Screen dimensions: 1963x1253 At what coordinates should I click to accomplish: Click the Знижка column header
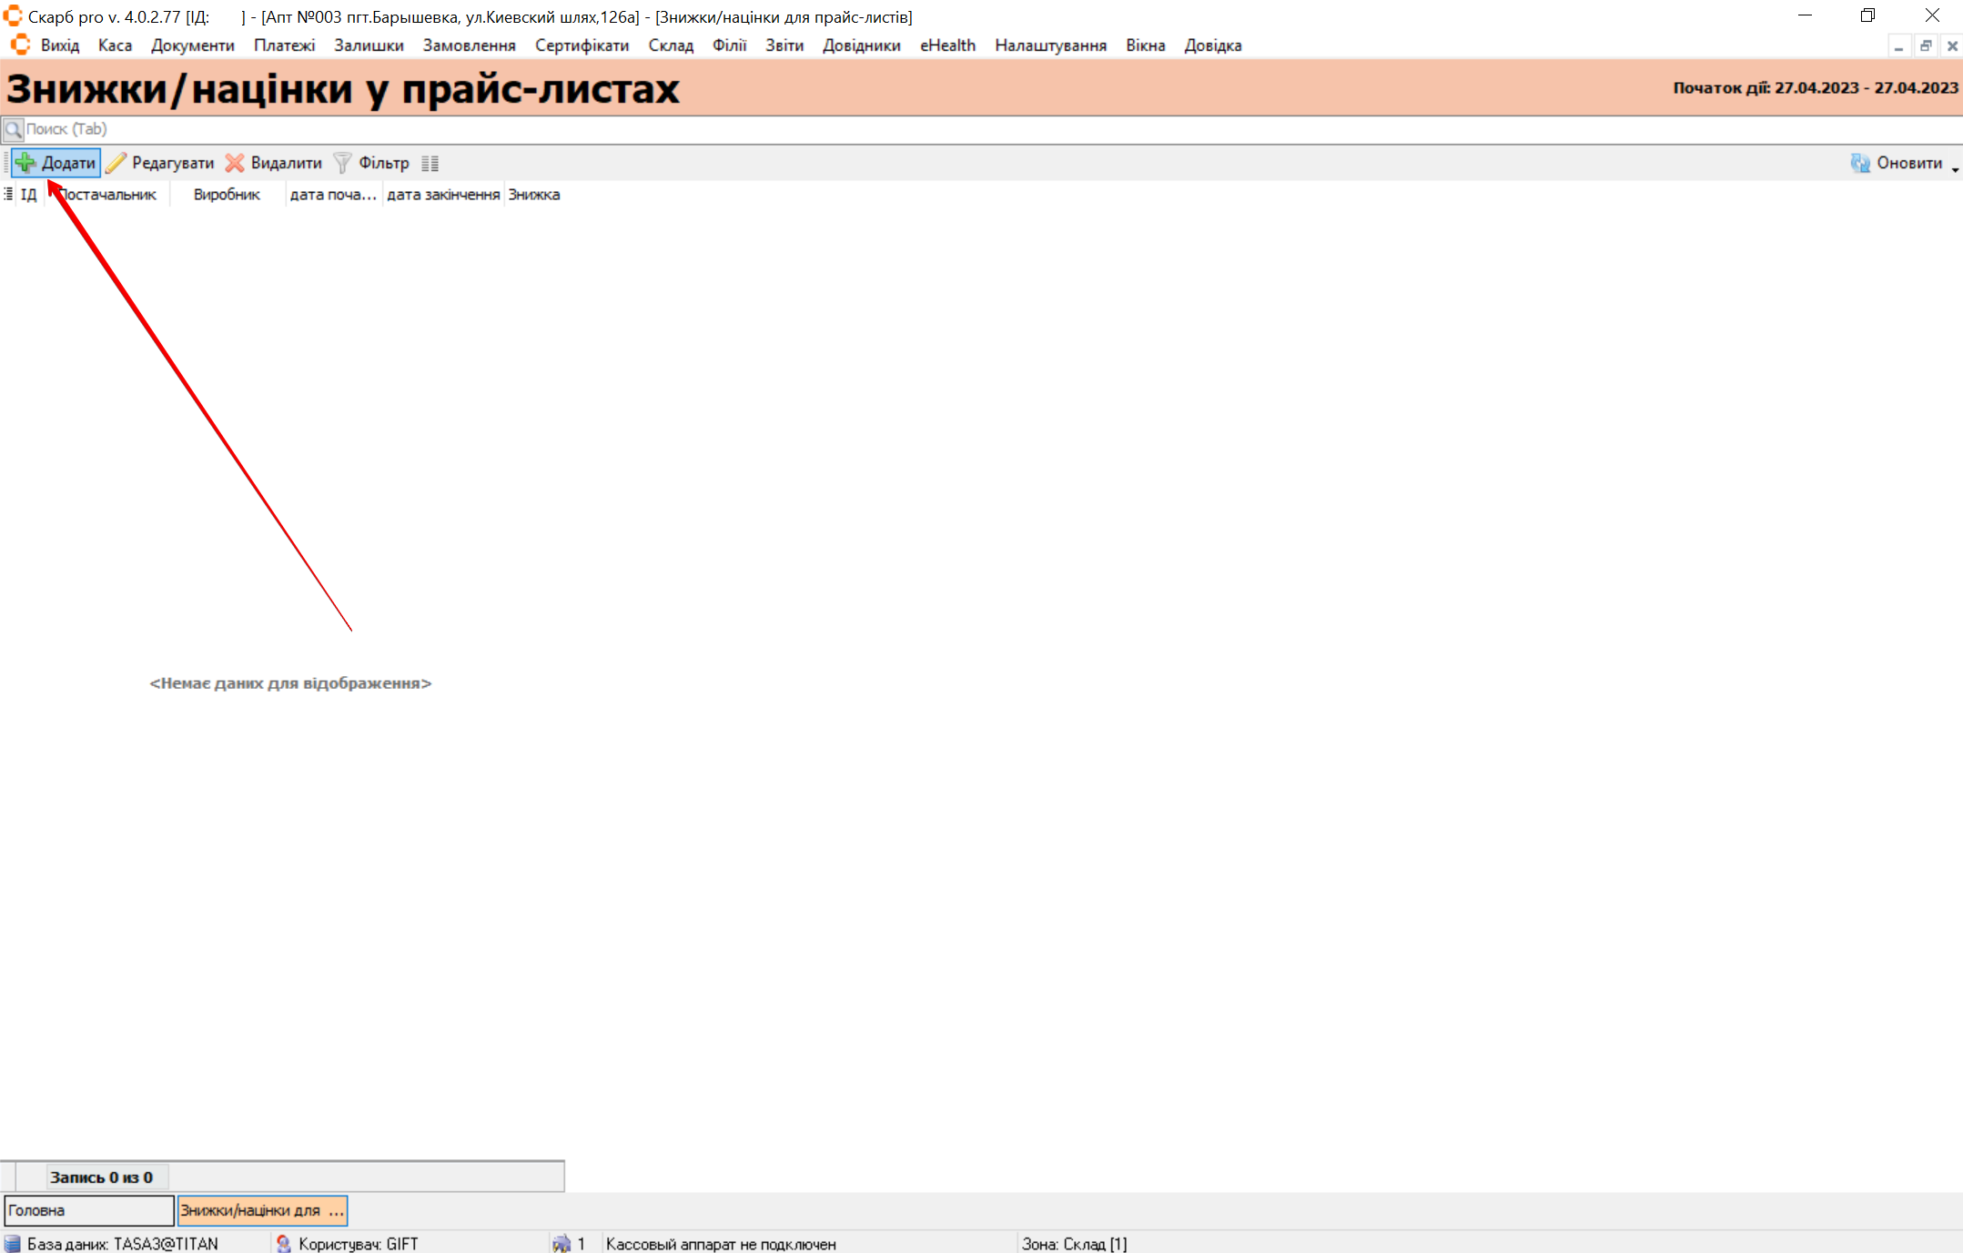pyautogui.click(x=534, y=195)
